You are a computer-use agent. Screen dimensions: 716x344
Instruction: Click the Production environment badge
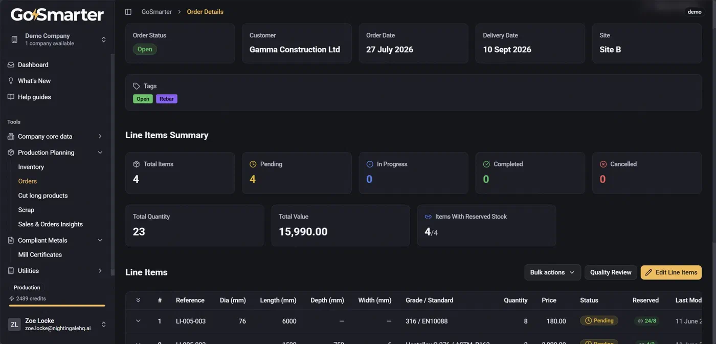point(27,288)
